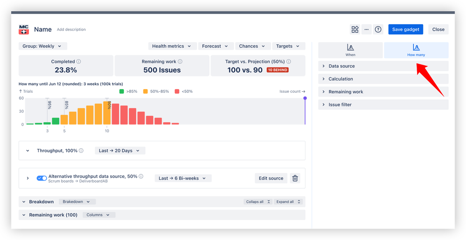
Task: Open the Last → 6 Bi-weeks dropdown
Action: coord(183,178)
